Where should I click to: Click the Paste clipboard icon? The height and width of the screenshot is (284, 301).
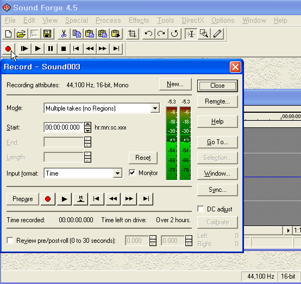tap(90, 34)
